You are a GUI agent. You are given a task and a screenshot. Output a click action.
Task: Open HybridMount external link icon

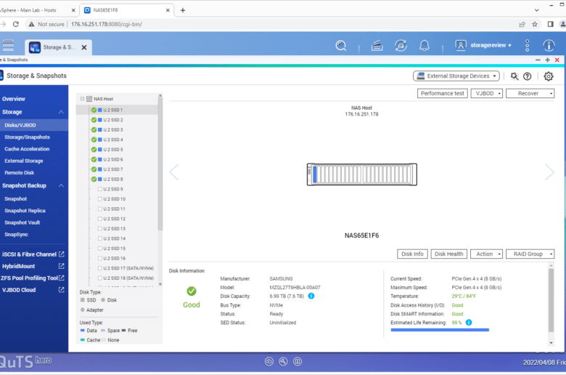click(62, 266)
